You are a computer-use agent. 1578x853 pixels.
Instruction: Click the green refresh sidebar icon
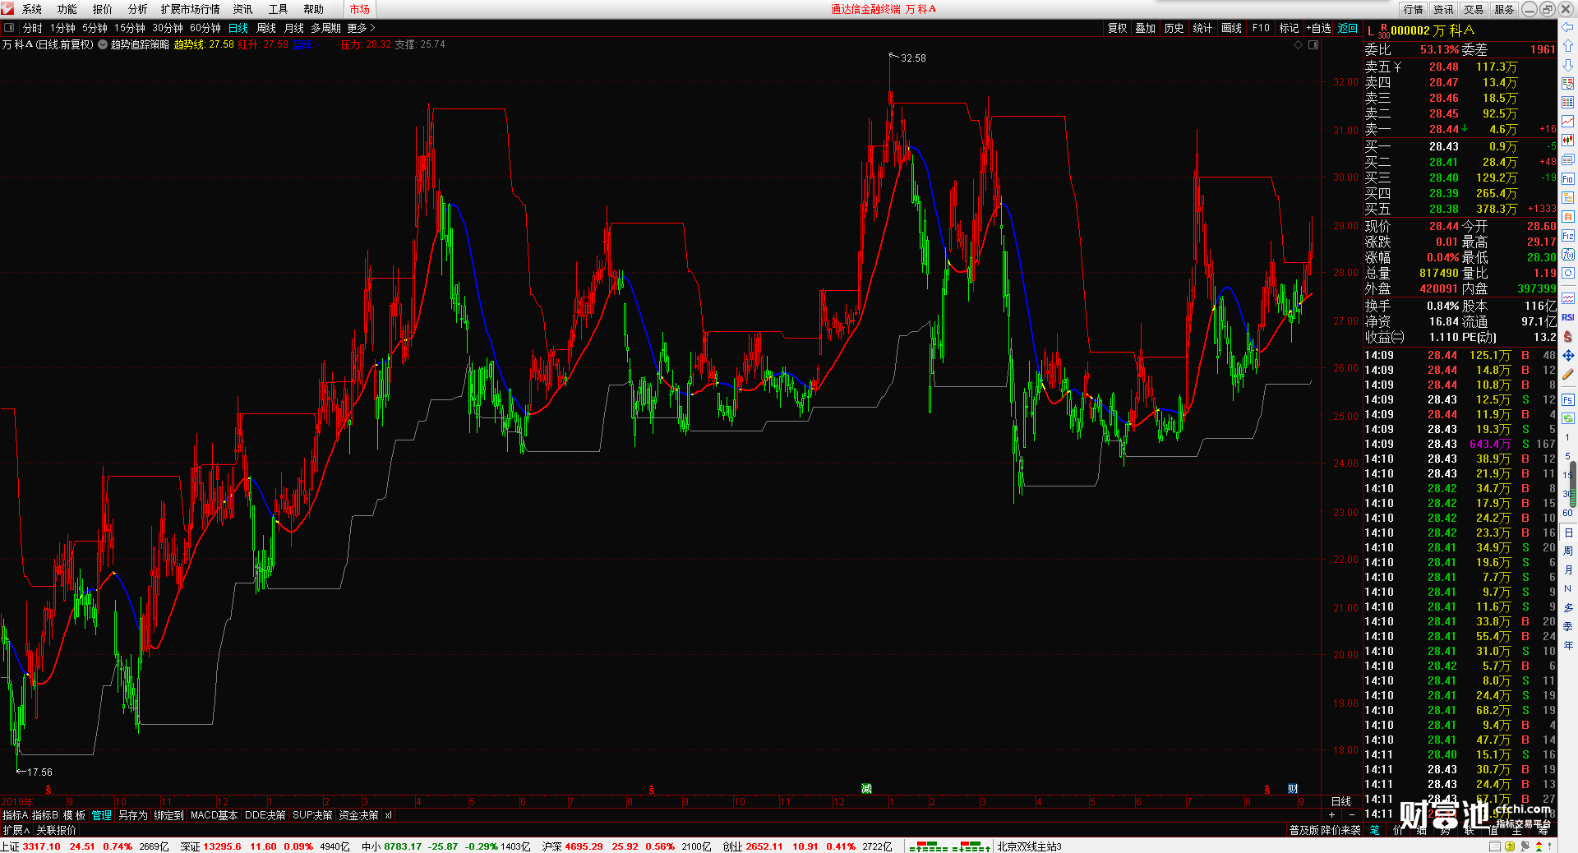coord(1568,418)
